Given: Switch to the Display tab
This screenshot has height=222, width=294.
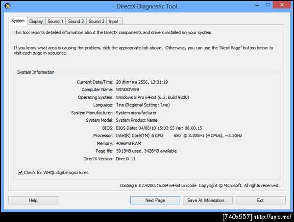Looking at the screenshot, I should click(x=36, y=22).
